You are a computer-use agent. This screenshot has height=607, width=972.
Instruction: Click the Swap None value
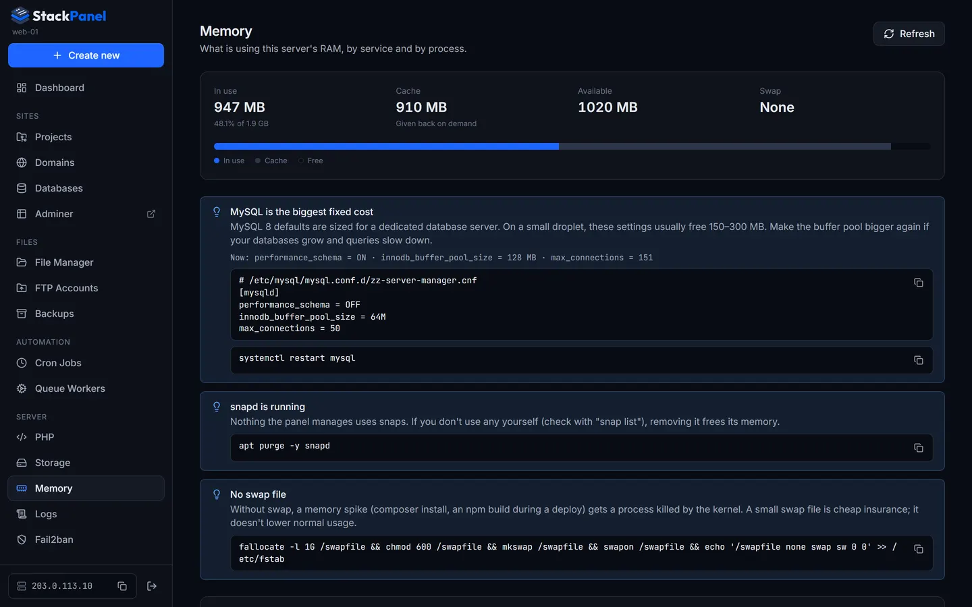777,107
